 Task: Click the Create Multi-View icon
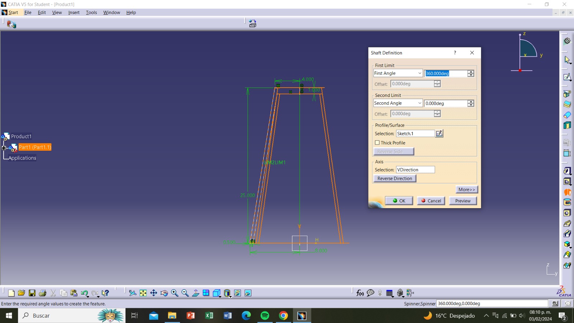[x=206, y=293]
